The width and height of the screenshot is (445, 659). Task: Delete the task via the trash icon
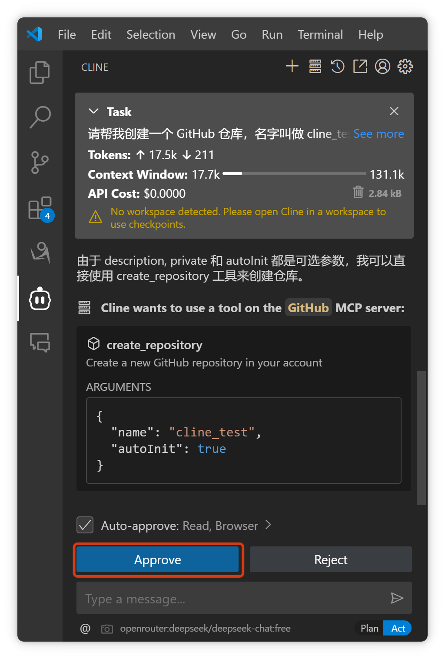[x=358, y=192]
